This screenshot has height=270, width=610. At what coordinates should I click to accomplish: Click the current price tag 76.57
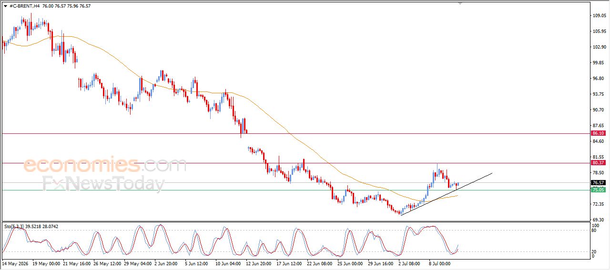point(598,183)
